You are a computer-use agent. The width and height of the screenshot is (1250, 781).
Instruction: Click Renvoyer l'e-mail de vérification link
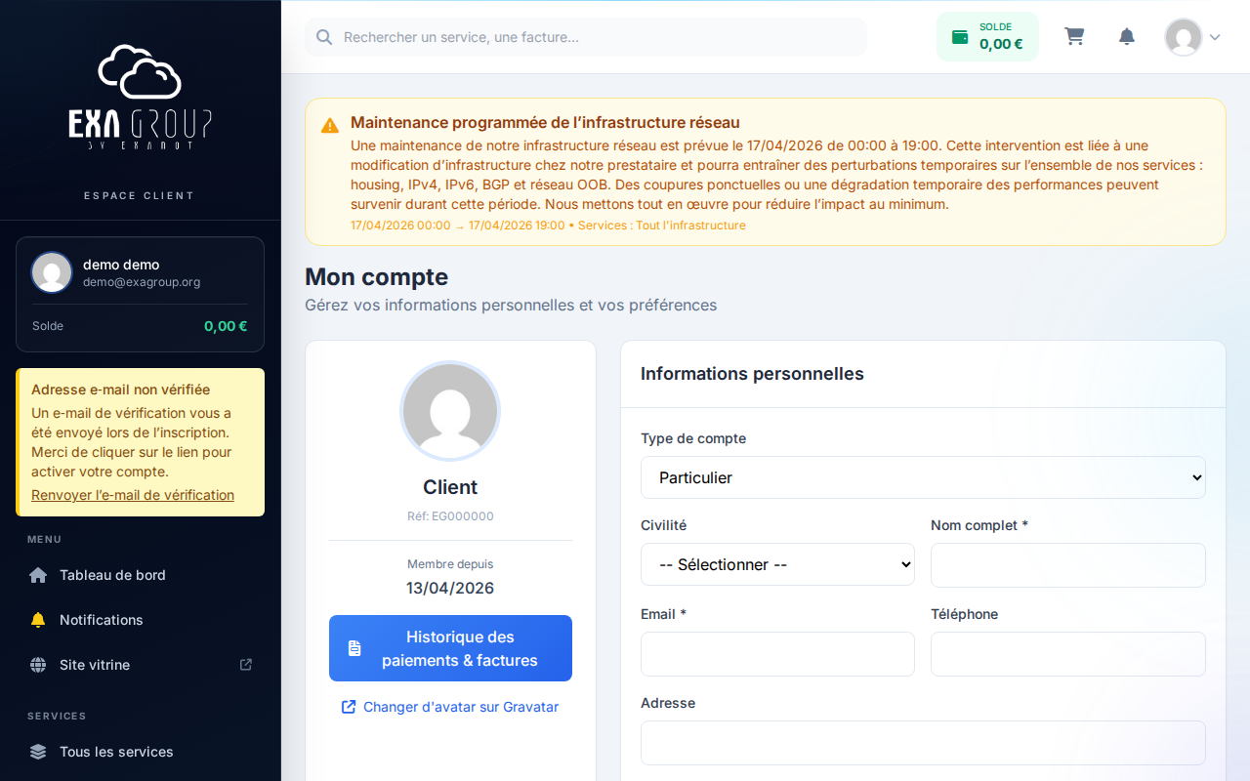coord(133,495)
